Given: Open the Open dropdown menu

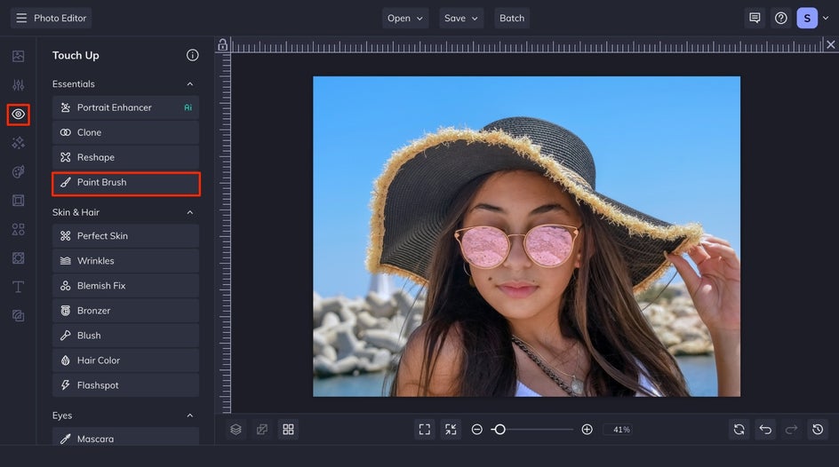Looking at the screenshot, I should click(x=405, y=18).
